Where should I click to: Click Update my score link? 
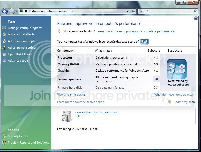tap(184, 102)
